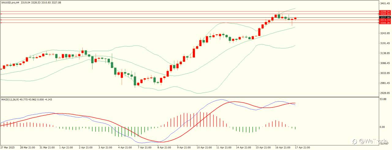Click the 3359.24 horizontal line price label
The height and width of the screenshot is (150, 392).
pyautogui.click(x=384, y=12)
